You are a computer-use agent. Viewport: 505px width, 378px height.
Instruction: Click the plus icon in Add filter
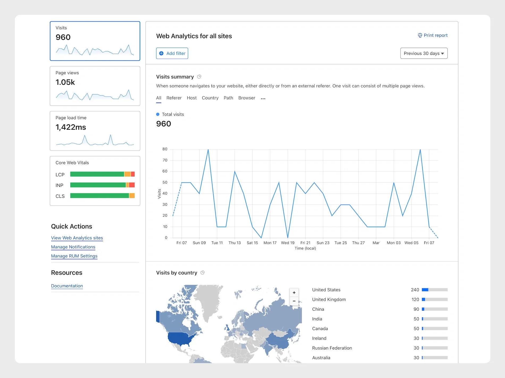click(161, 54)
